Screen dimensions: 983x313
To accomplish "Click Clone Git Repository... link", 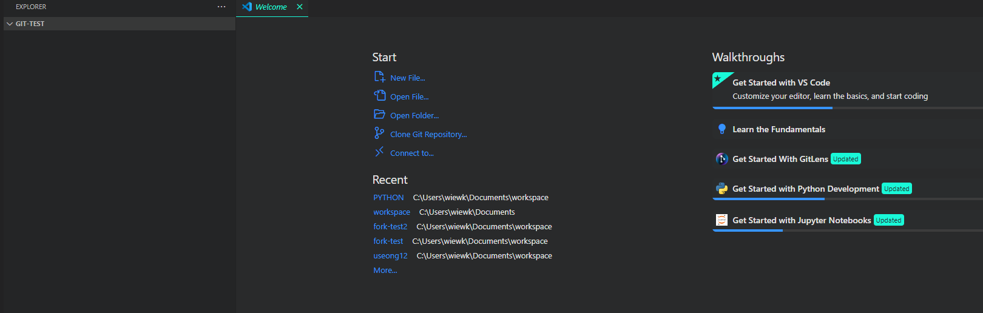I will [x=428, y=134].
